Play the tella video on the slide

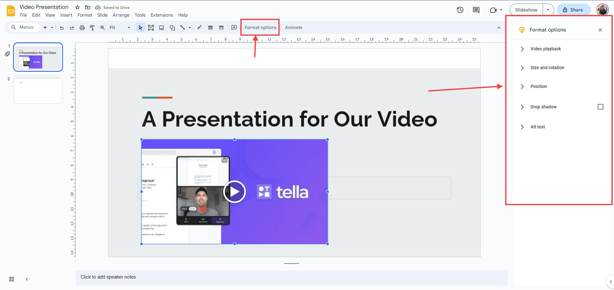[x=234, y=192]
